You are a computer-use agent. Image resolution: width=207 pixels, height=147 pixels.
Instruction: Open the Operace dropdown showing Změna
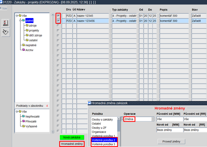[x=153, y=119]
